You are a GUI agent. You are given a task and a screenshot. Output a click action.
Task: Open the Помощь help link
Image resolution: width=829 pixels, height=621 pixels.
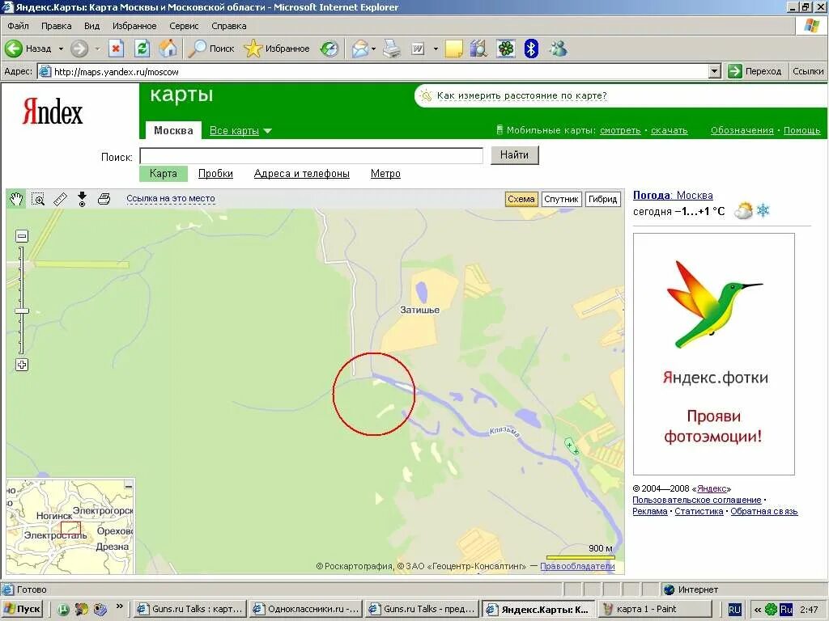pos(801,130)
